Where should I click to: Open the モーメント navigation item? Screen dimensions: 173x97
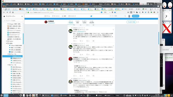pos(56,16)
